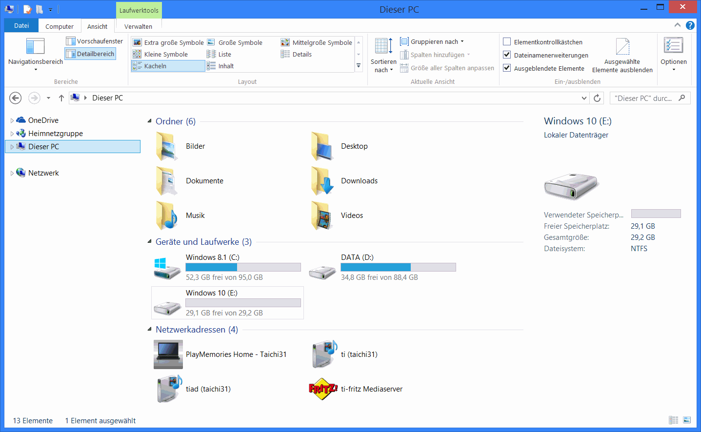
Task: Open the Downloads folder icon
Action: point(322,181)
